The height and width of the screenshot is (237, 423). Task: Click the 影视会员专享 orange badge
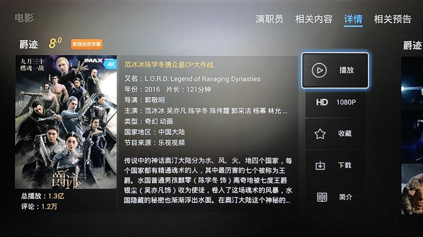tap(86, 44)
